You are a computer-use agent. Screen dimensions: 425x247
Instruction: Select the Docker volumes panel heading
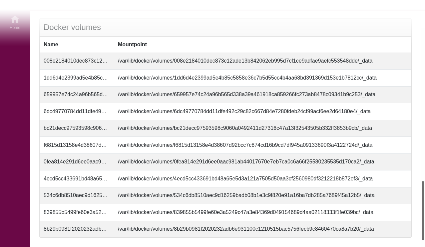tap(72, 27)
